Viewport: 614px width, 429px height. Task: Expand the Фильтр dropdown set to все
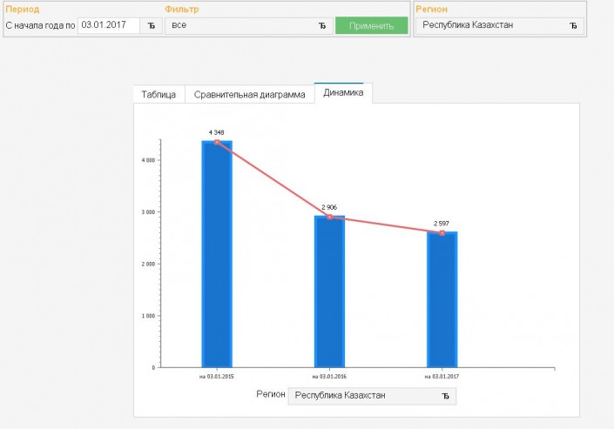[248, 25]
